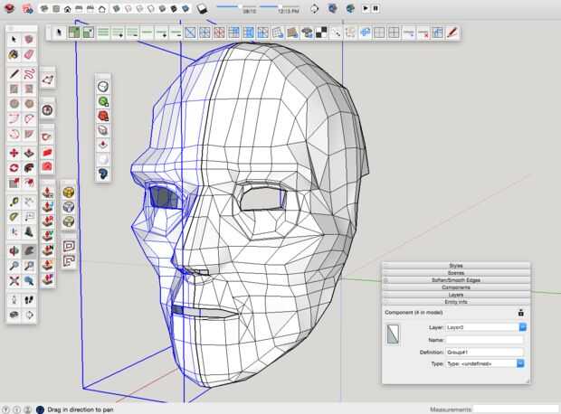The width and height of the screenshot is (561, 414).
Task: Toggle the lock icon in Entity Info
Action: point(521,313)
